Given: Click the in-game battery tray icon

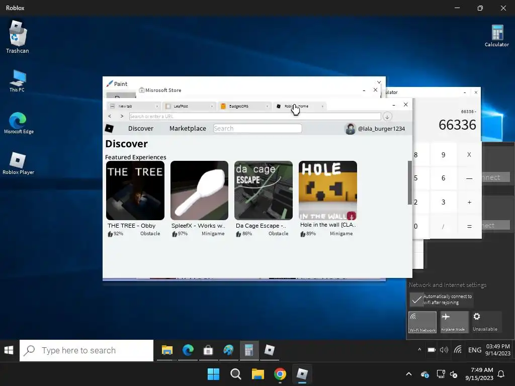Looking at the screenshot, I should [432, 350].
